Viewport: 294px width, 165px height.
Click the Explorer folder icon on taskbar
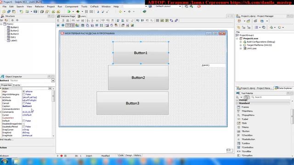(x=16, y=161)
